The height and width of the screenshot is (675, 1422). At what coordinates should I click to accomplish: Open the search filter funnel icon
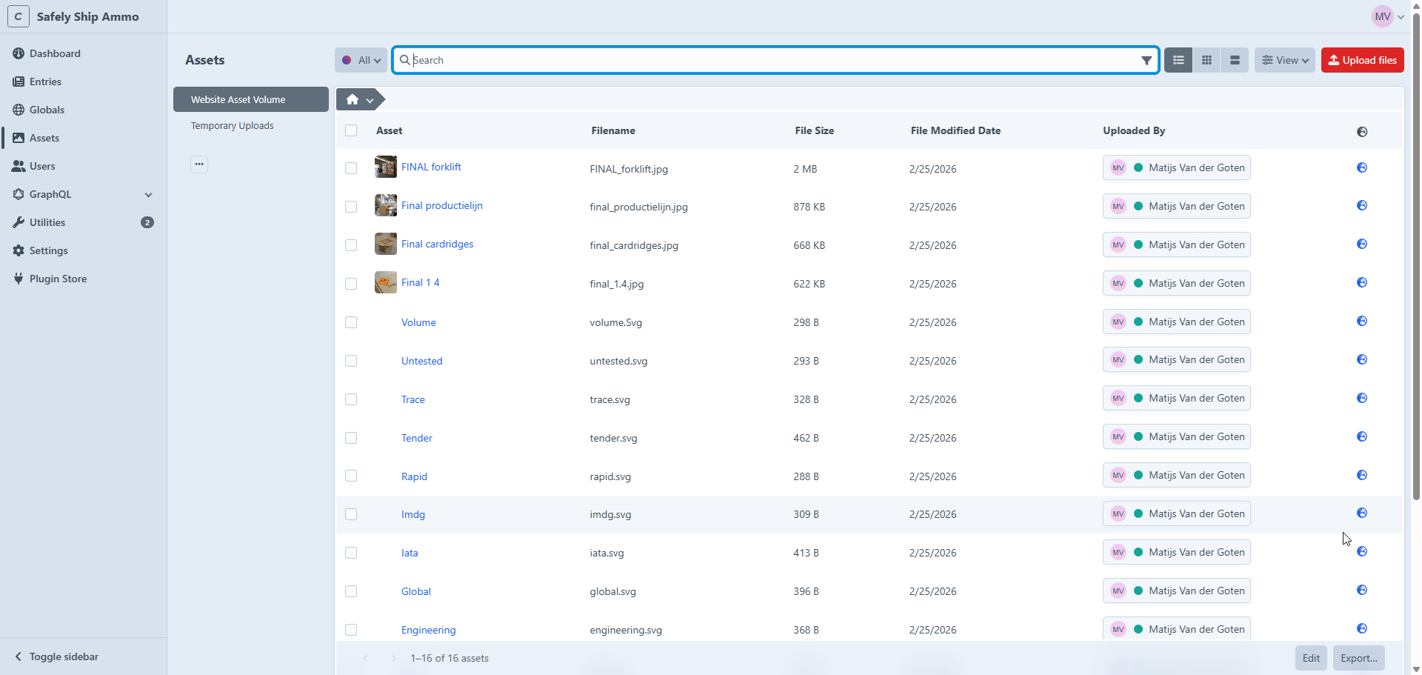pos(1146,61)
